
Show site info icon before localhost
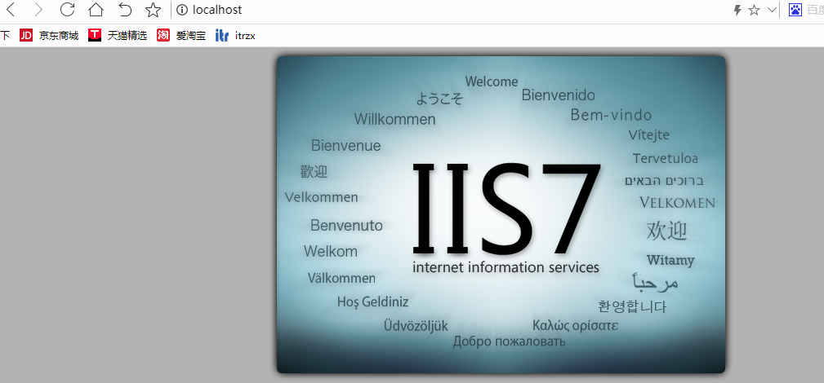point(182,10)
